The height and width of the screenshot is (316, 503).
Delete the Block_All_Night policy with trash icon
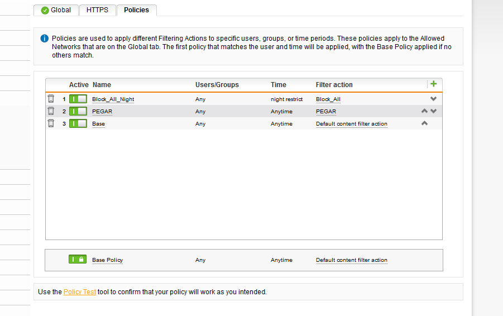(x=51, y=99)
